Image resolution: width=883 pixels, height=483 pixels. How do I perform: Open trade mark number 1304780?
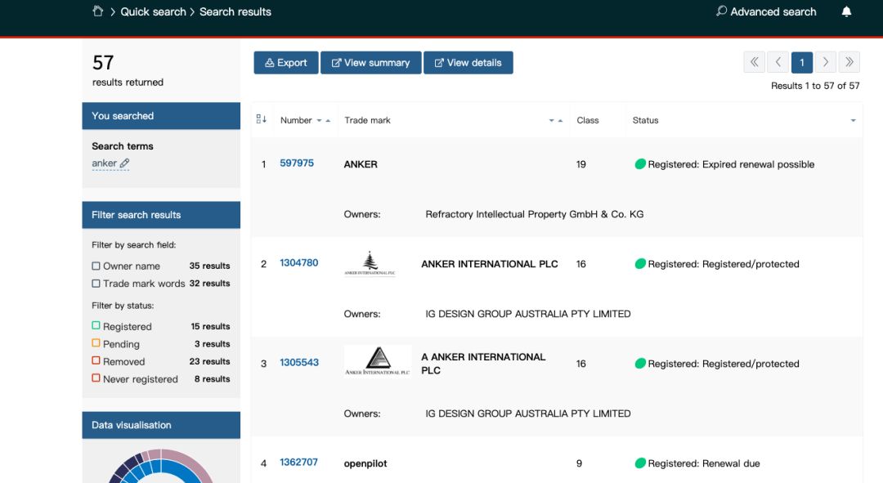click(298, 263)
